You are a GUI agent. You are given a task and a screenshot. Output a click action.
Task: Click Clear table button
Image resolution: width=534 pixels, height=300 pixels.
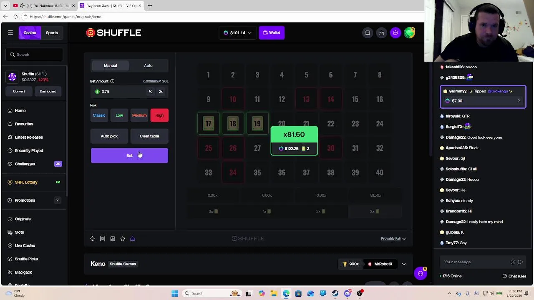coord(149,136)
